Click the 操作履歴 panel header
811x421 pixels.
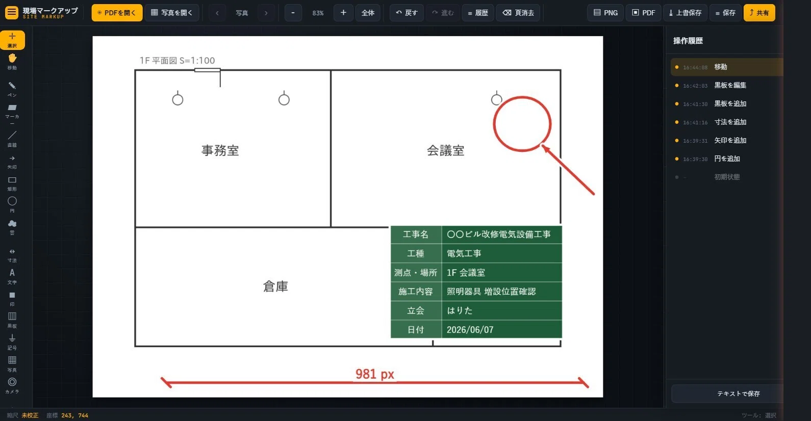click(x=688, y=41)
